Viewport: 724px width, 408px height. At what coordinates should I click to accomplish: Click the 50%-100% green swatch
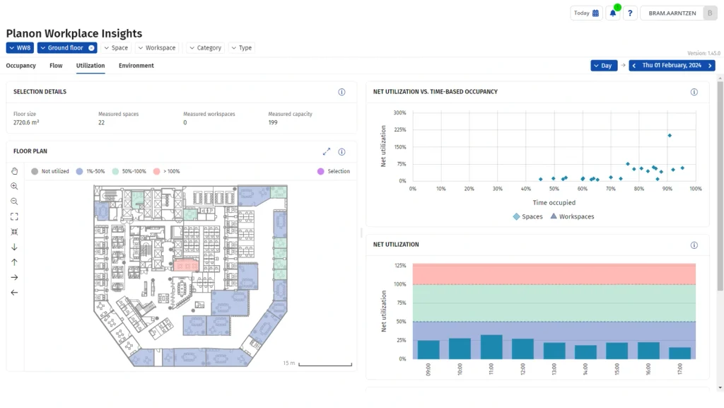(x=115, y=171)
